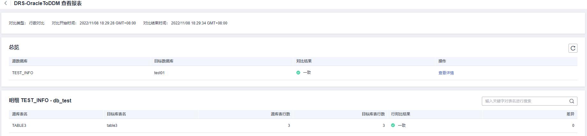Click green check icon in TABLE3 row
Image resolution: width=587 pixels, height=136 pixels.
pos(393,125)
